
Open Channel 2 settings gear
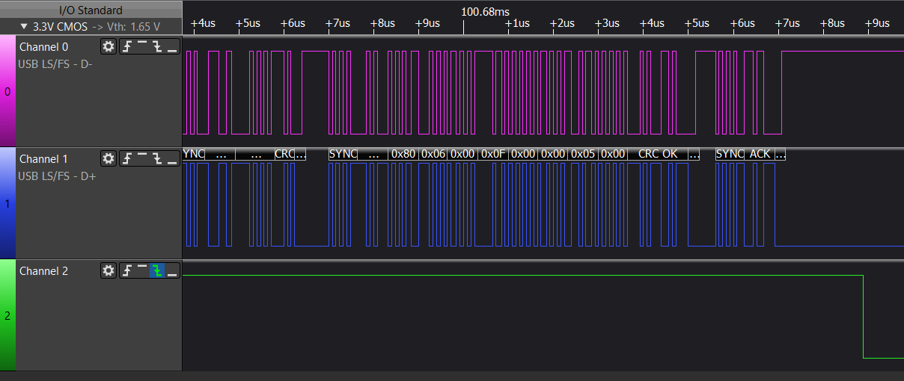click(x=109, y=270)
